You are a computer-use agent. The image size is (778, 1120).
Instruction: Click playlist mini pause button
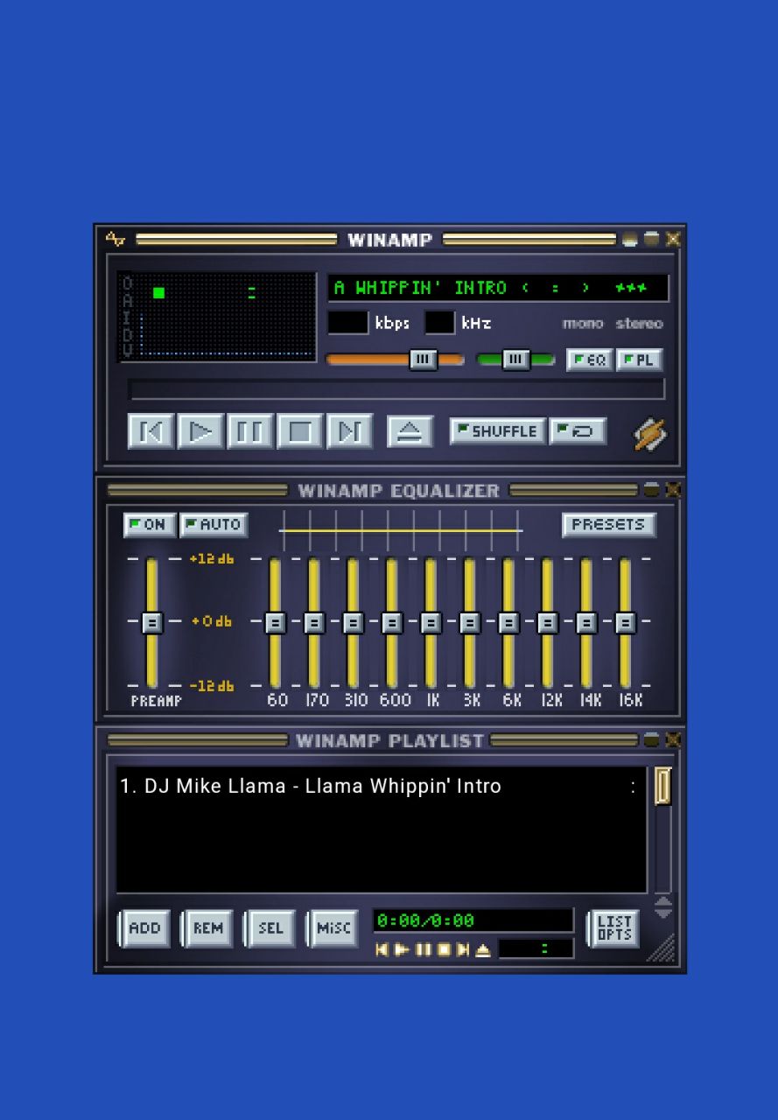pos(423,949)
